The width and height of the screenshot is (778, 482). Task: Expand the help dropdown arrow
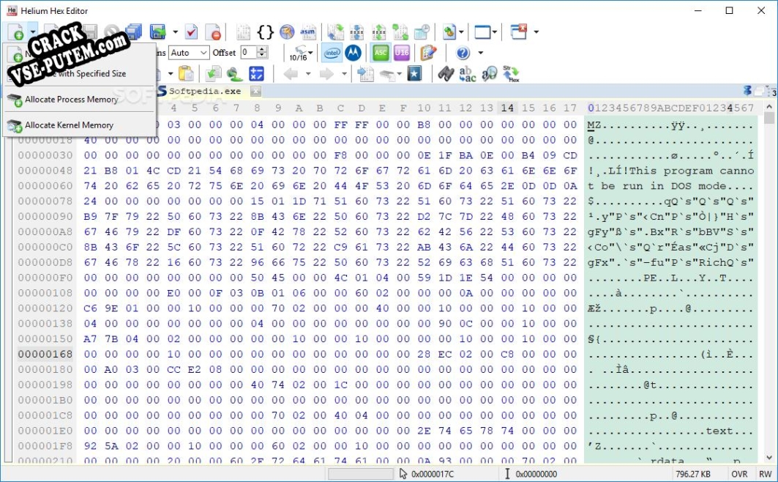[x=480, y=53]
